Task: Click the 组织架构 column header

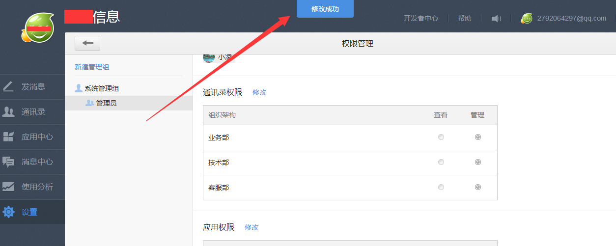Action: coord(222,115)
